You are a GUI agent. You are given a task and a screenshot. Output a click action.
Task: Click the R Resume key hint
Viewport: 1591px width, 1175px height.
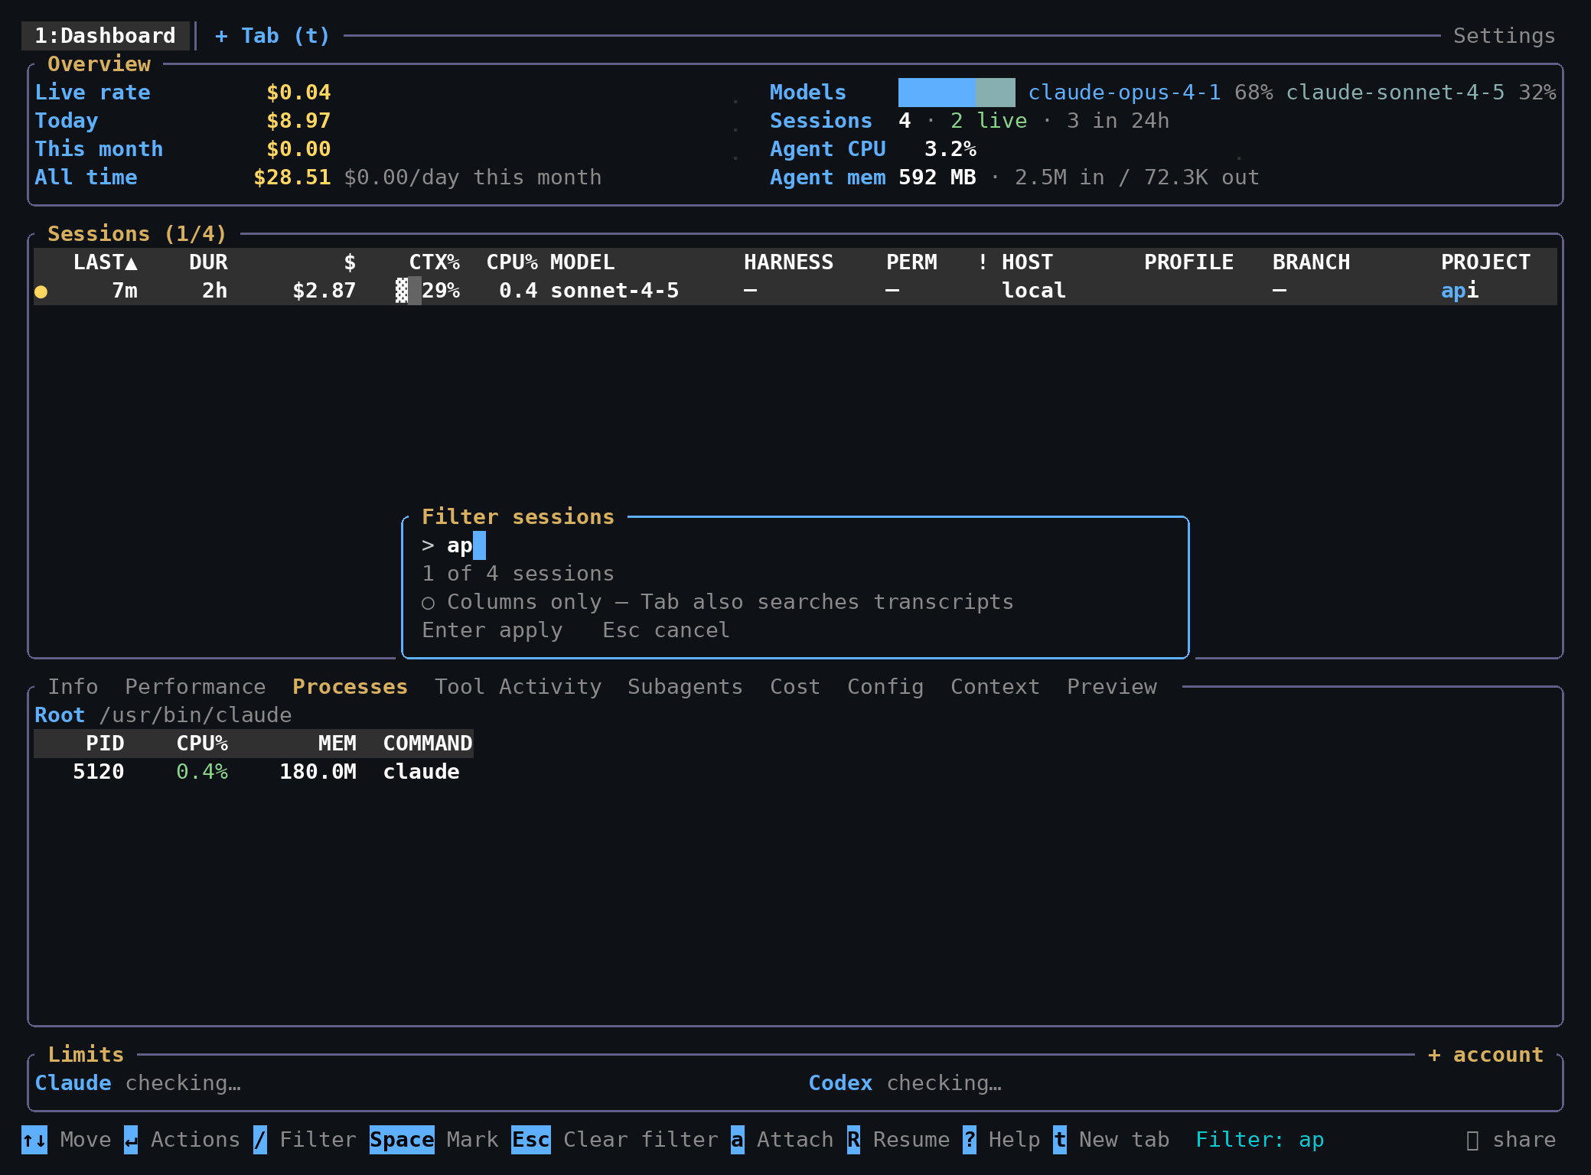point(898,1140)
